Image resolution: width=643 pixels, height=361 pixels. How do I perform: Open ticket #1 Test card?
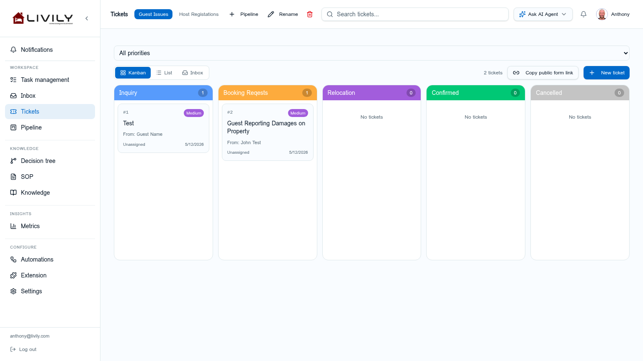(x=163, y=128)
